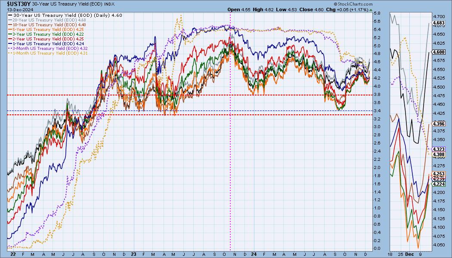Viewport: 452px width, 258px height.
Task: Click the 23 year label on x-axis
Action: pyautogui.click(x=133, y=255)
